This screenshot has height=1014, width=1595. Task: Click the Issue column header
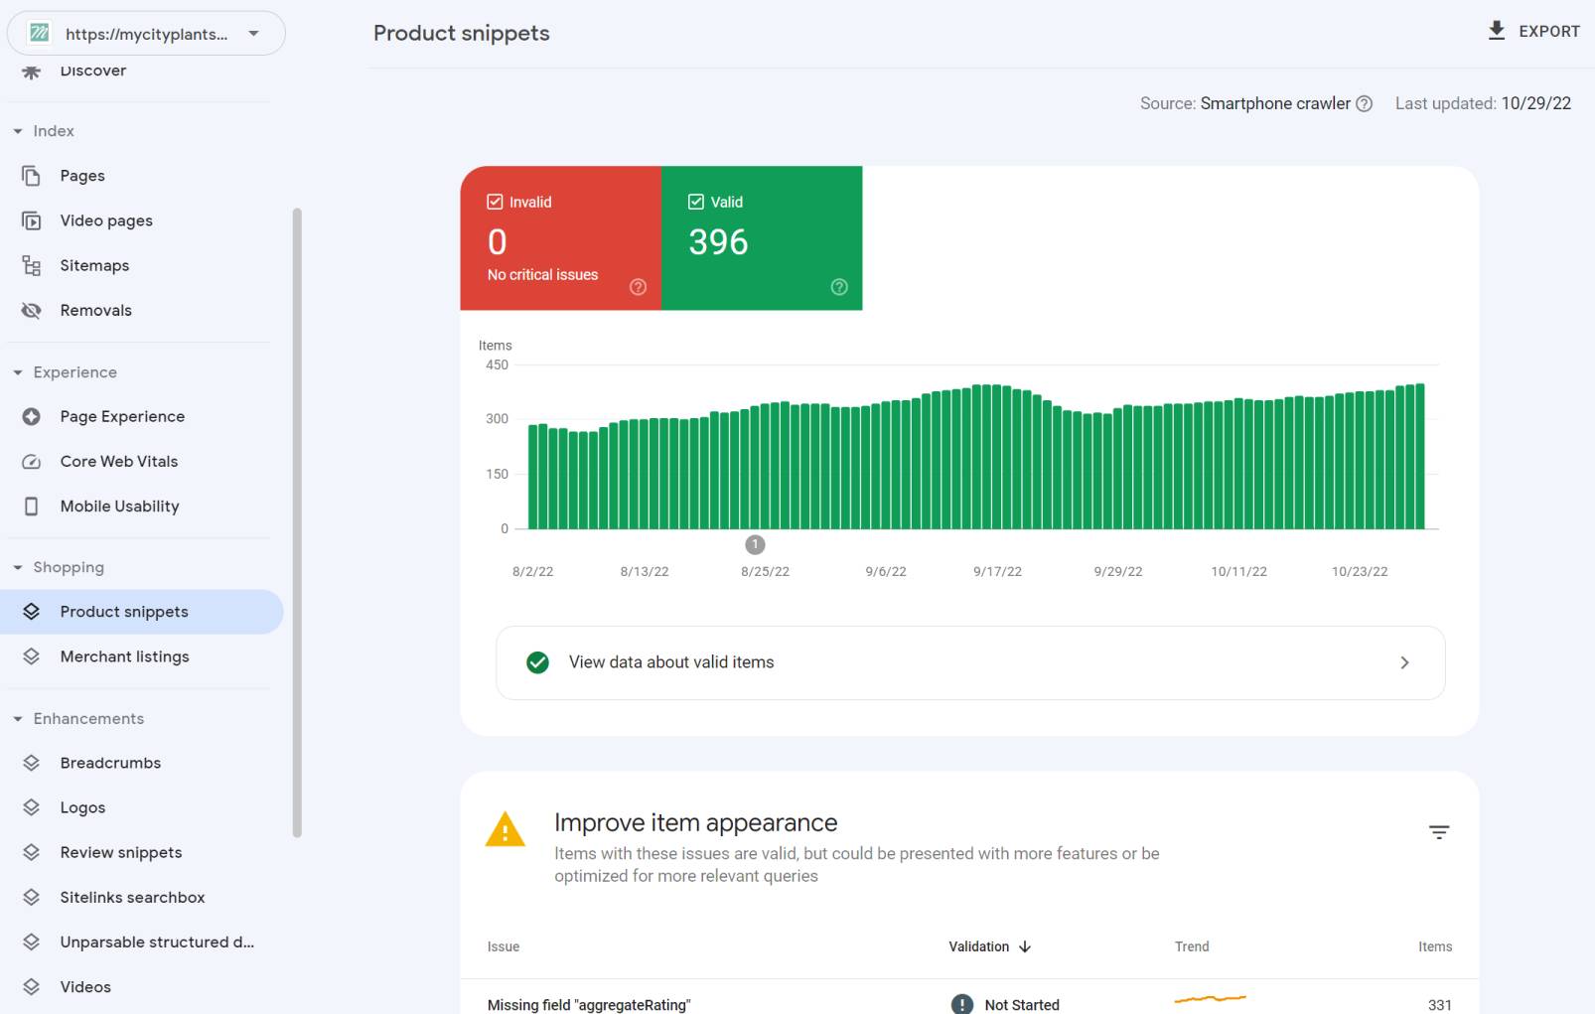tap(504, 946)
